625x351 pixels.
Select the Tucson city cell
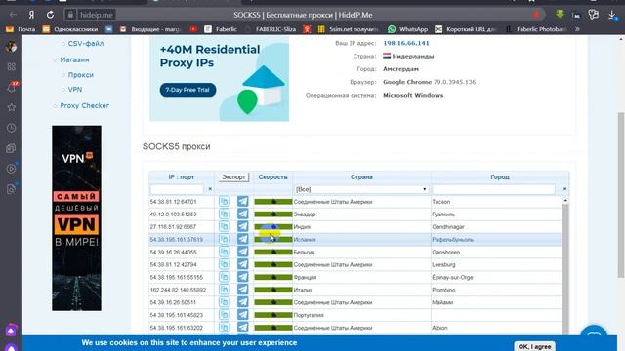497,202
